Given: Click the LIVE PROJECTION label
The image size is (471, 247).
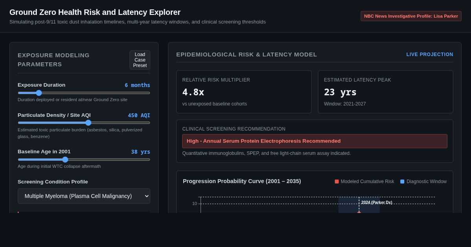Looking at the screenshot, I should [430, 54].
